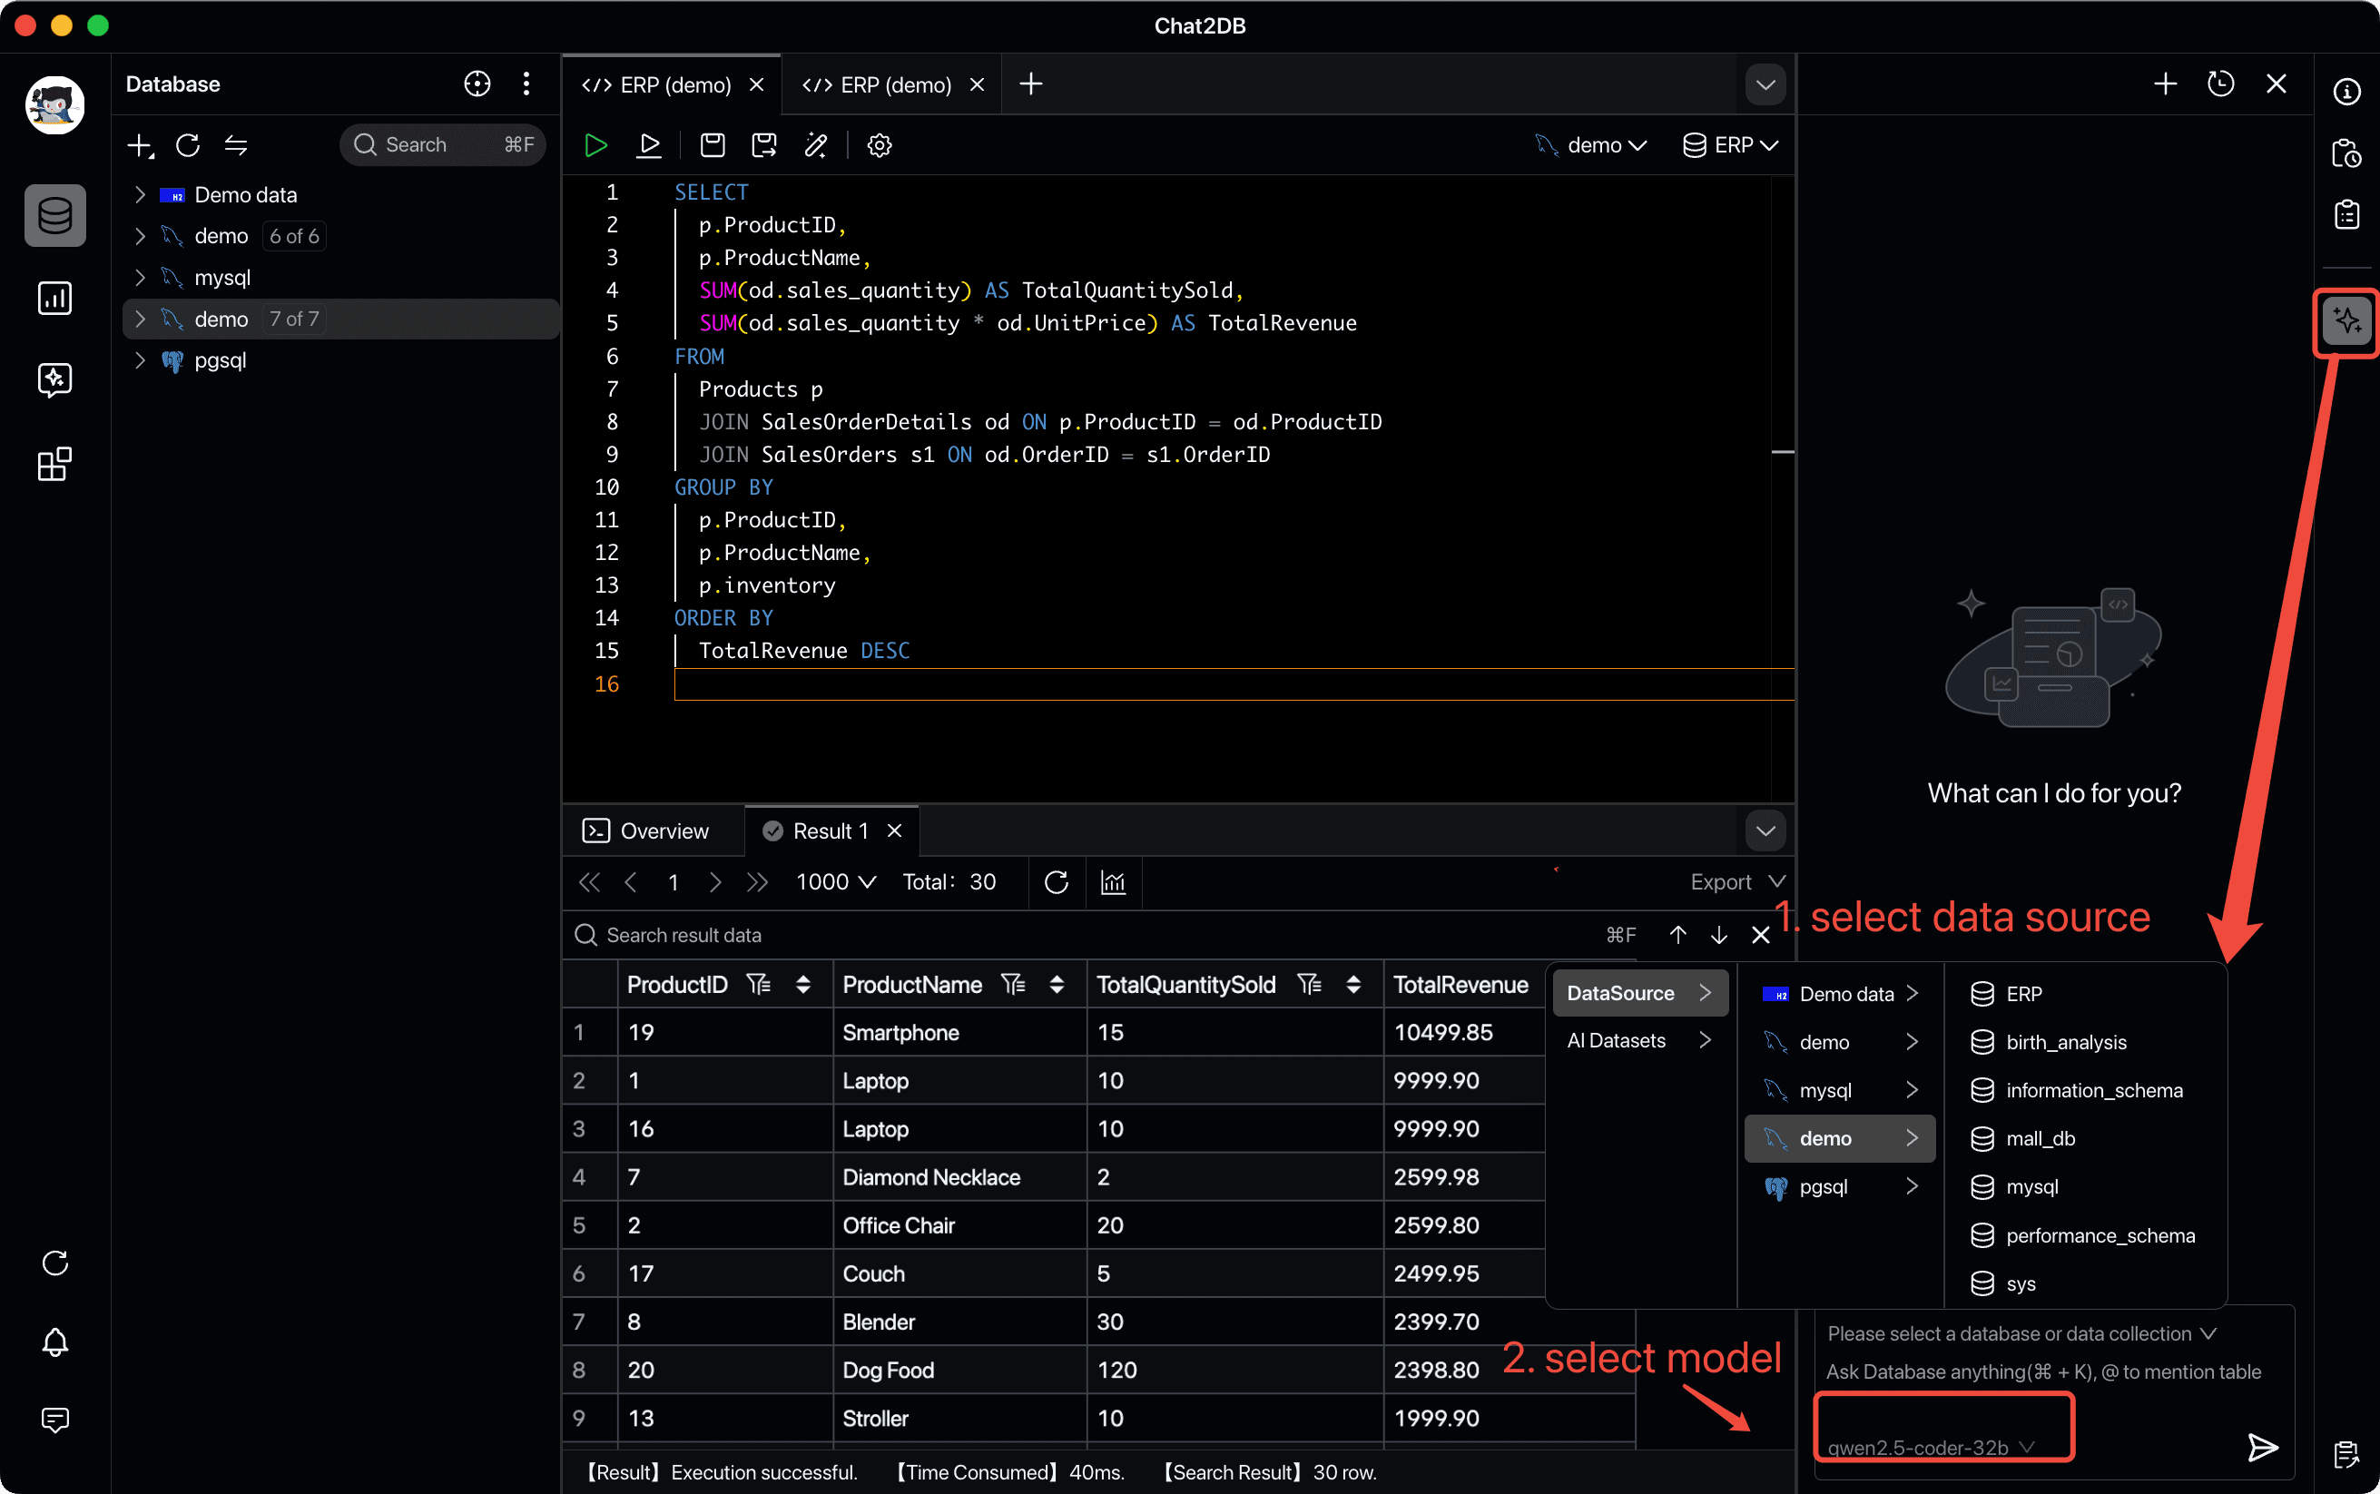
Task: Open Database panel more options menu
Action: tap(526, 84)
